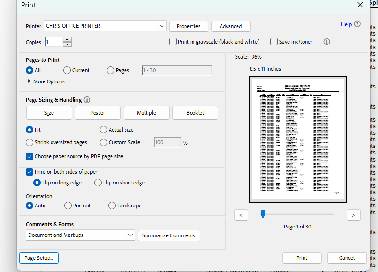378x272 pixels.
Task: Decrease copies using the down stepper arrow
Action: [67, 44]
